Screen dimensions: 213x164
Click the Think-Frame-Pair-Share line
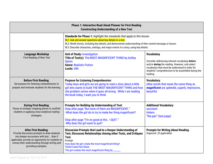click(x=77, y=147)
